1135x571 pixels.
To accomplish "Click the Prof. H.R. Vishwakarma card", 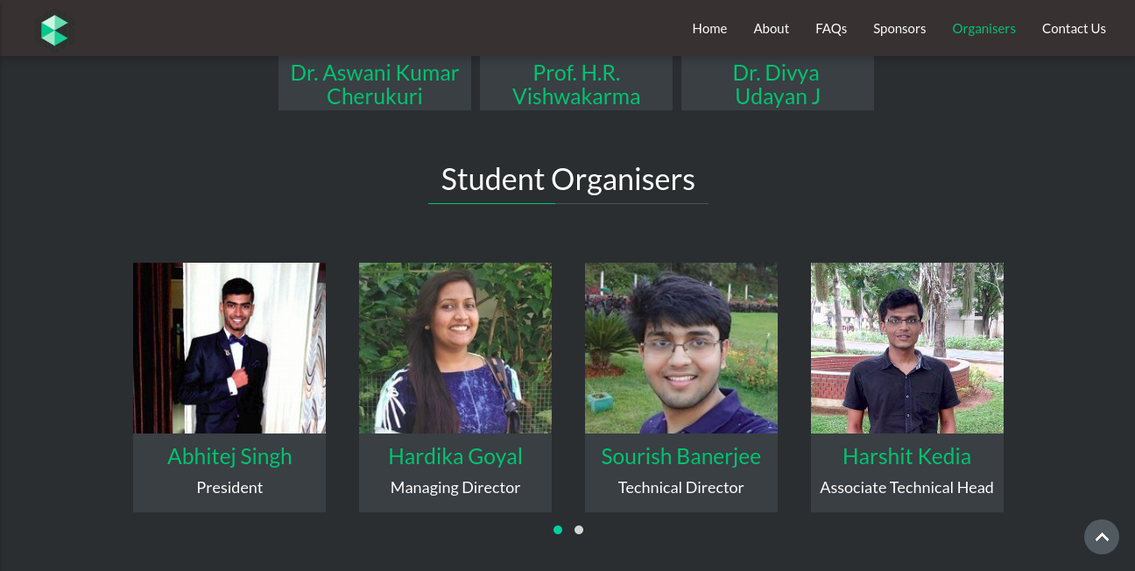I will point(576,84).
